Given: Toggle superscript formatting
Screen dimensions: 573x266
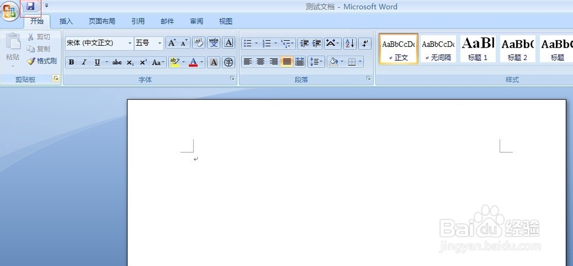Looking at the screenshot, I should pos(143,62).
